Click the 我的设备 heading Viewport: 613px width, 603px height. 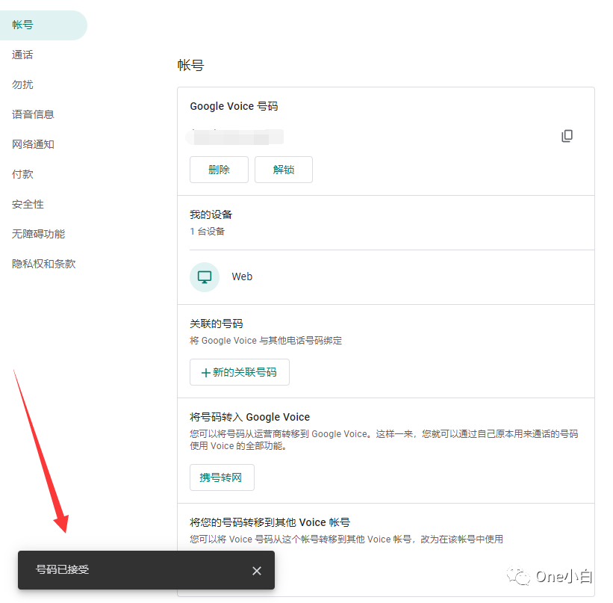pos(211,214)
